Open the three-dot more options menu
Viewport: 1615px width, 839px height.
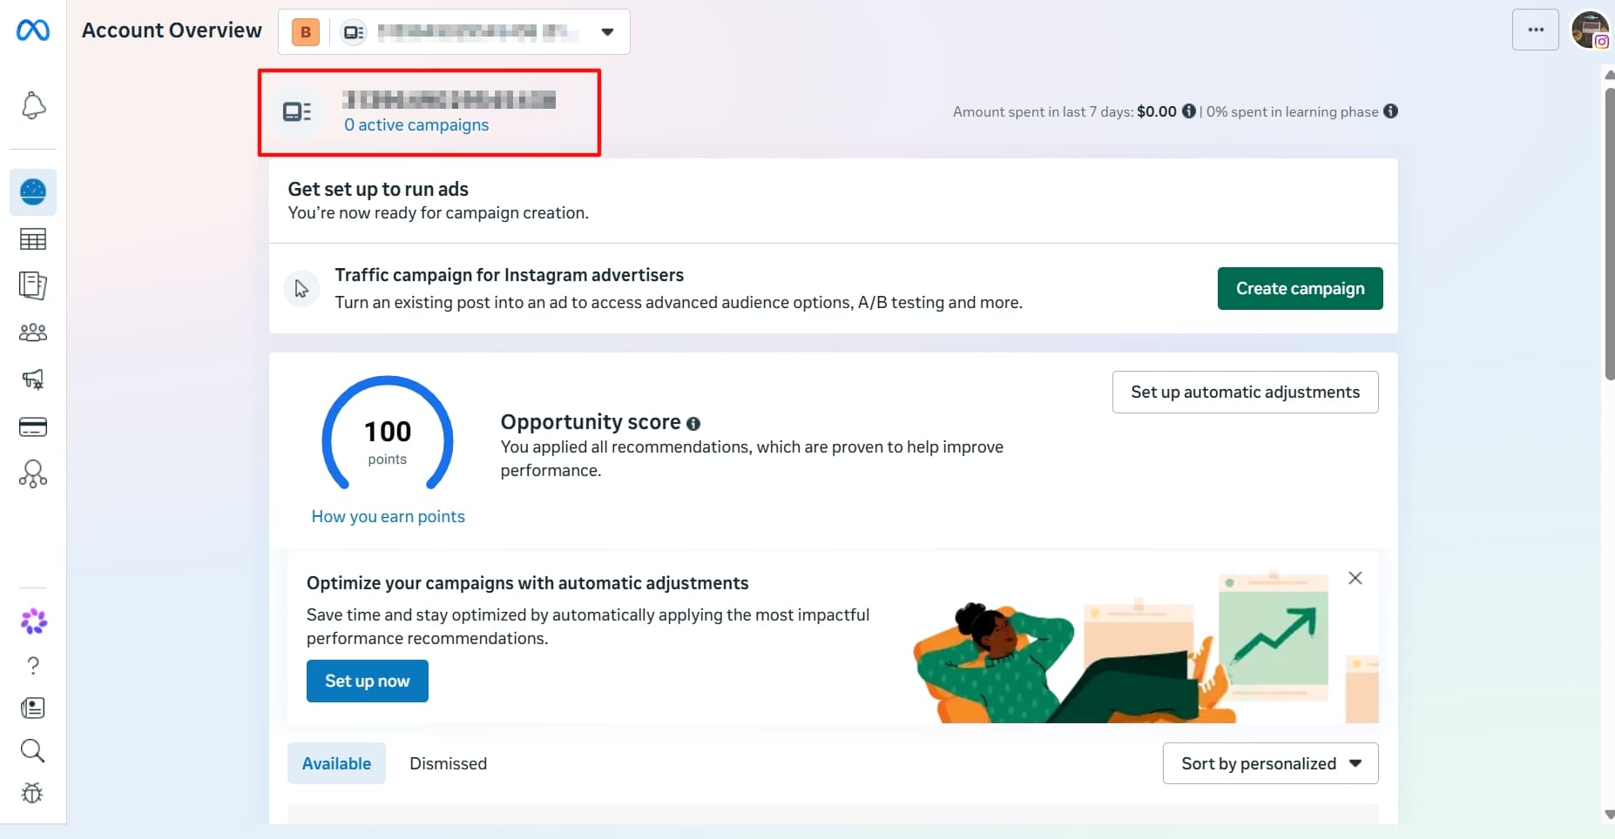1536,30
